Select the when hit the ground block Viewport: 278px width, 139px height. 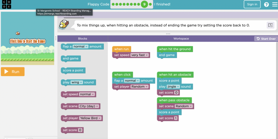[175, 49]
